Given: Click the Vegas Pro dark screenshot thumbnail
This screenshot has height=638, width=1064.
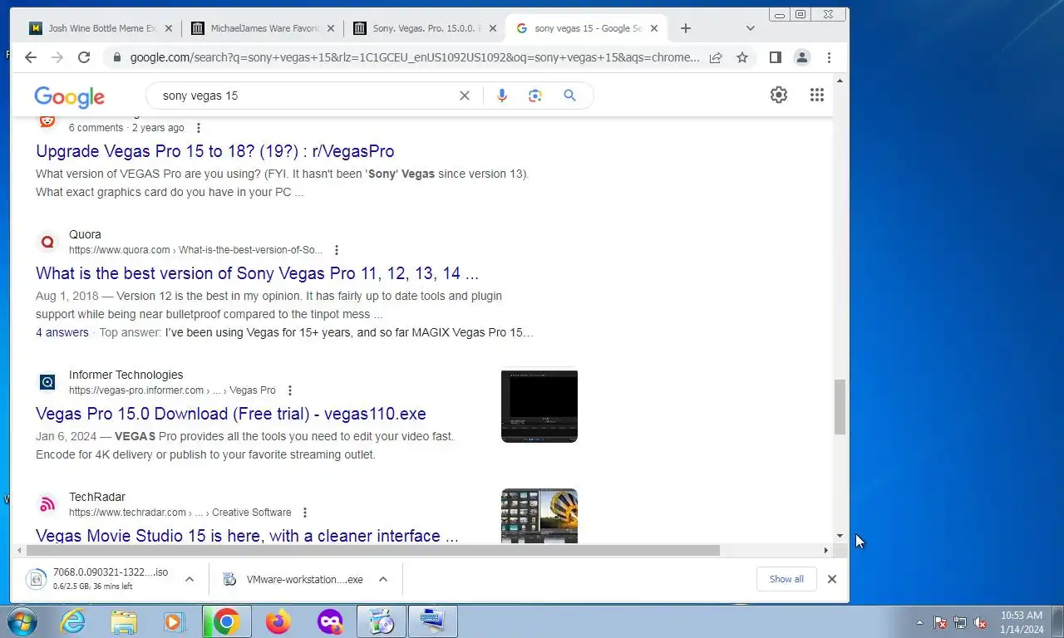Looking at the screenshot, I should [539, 406].
